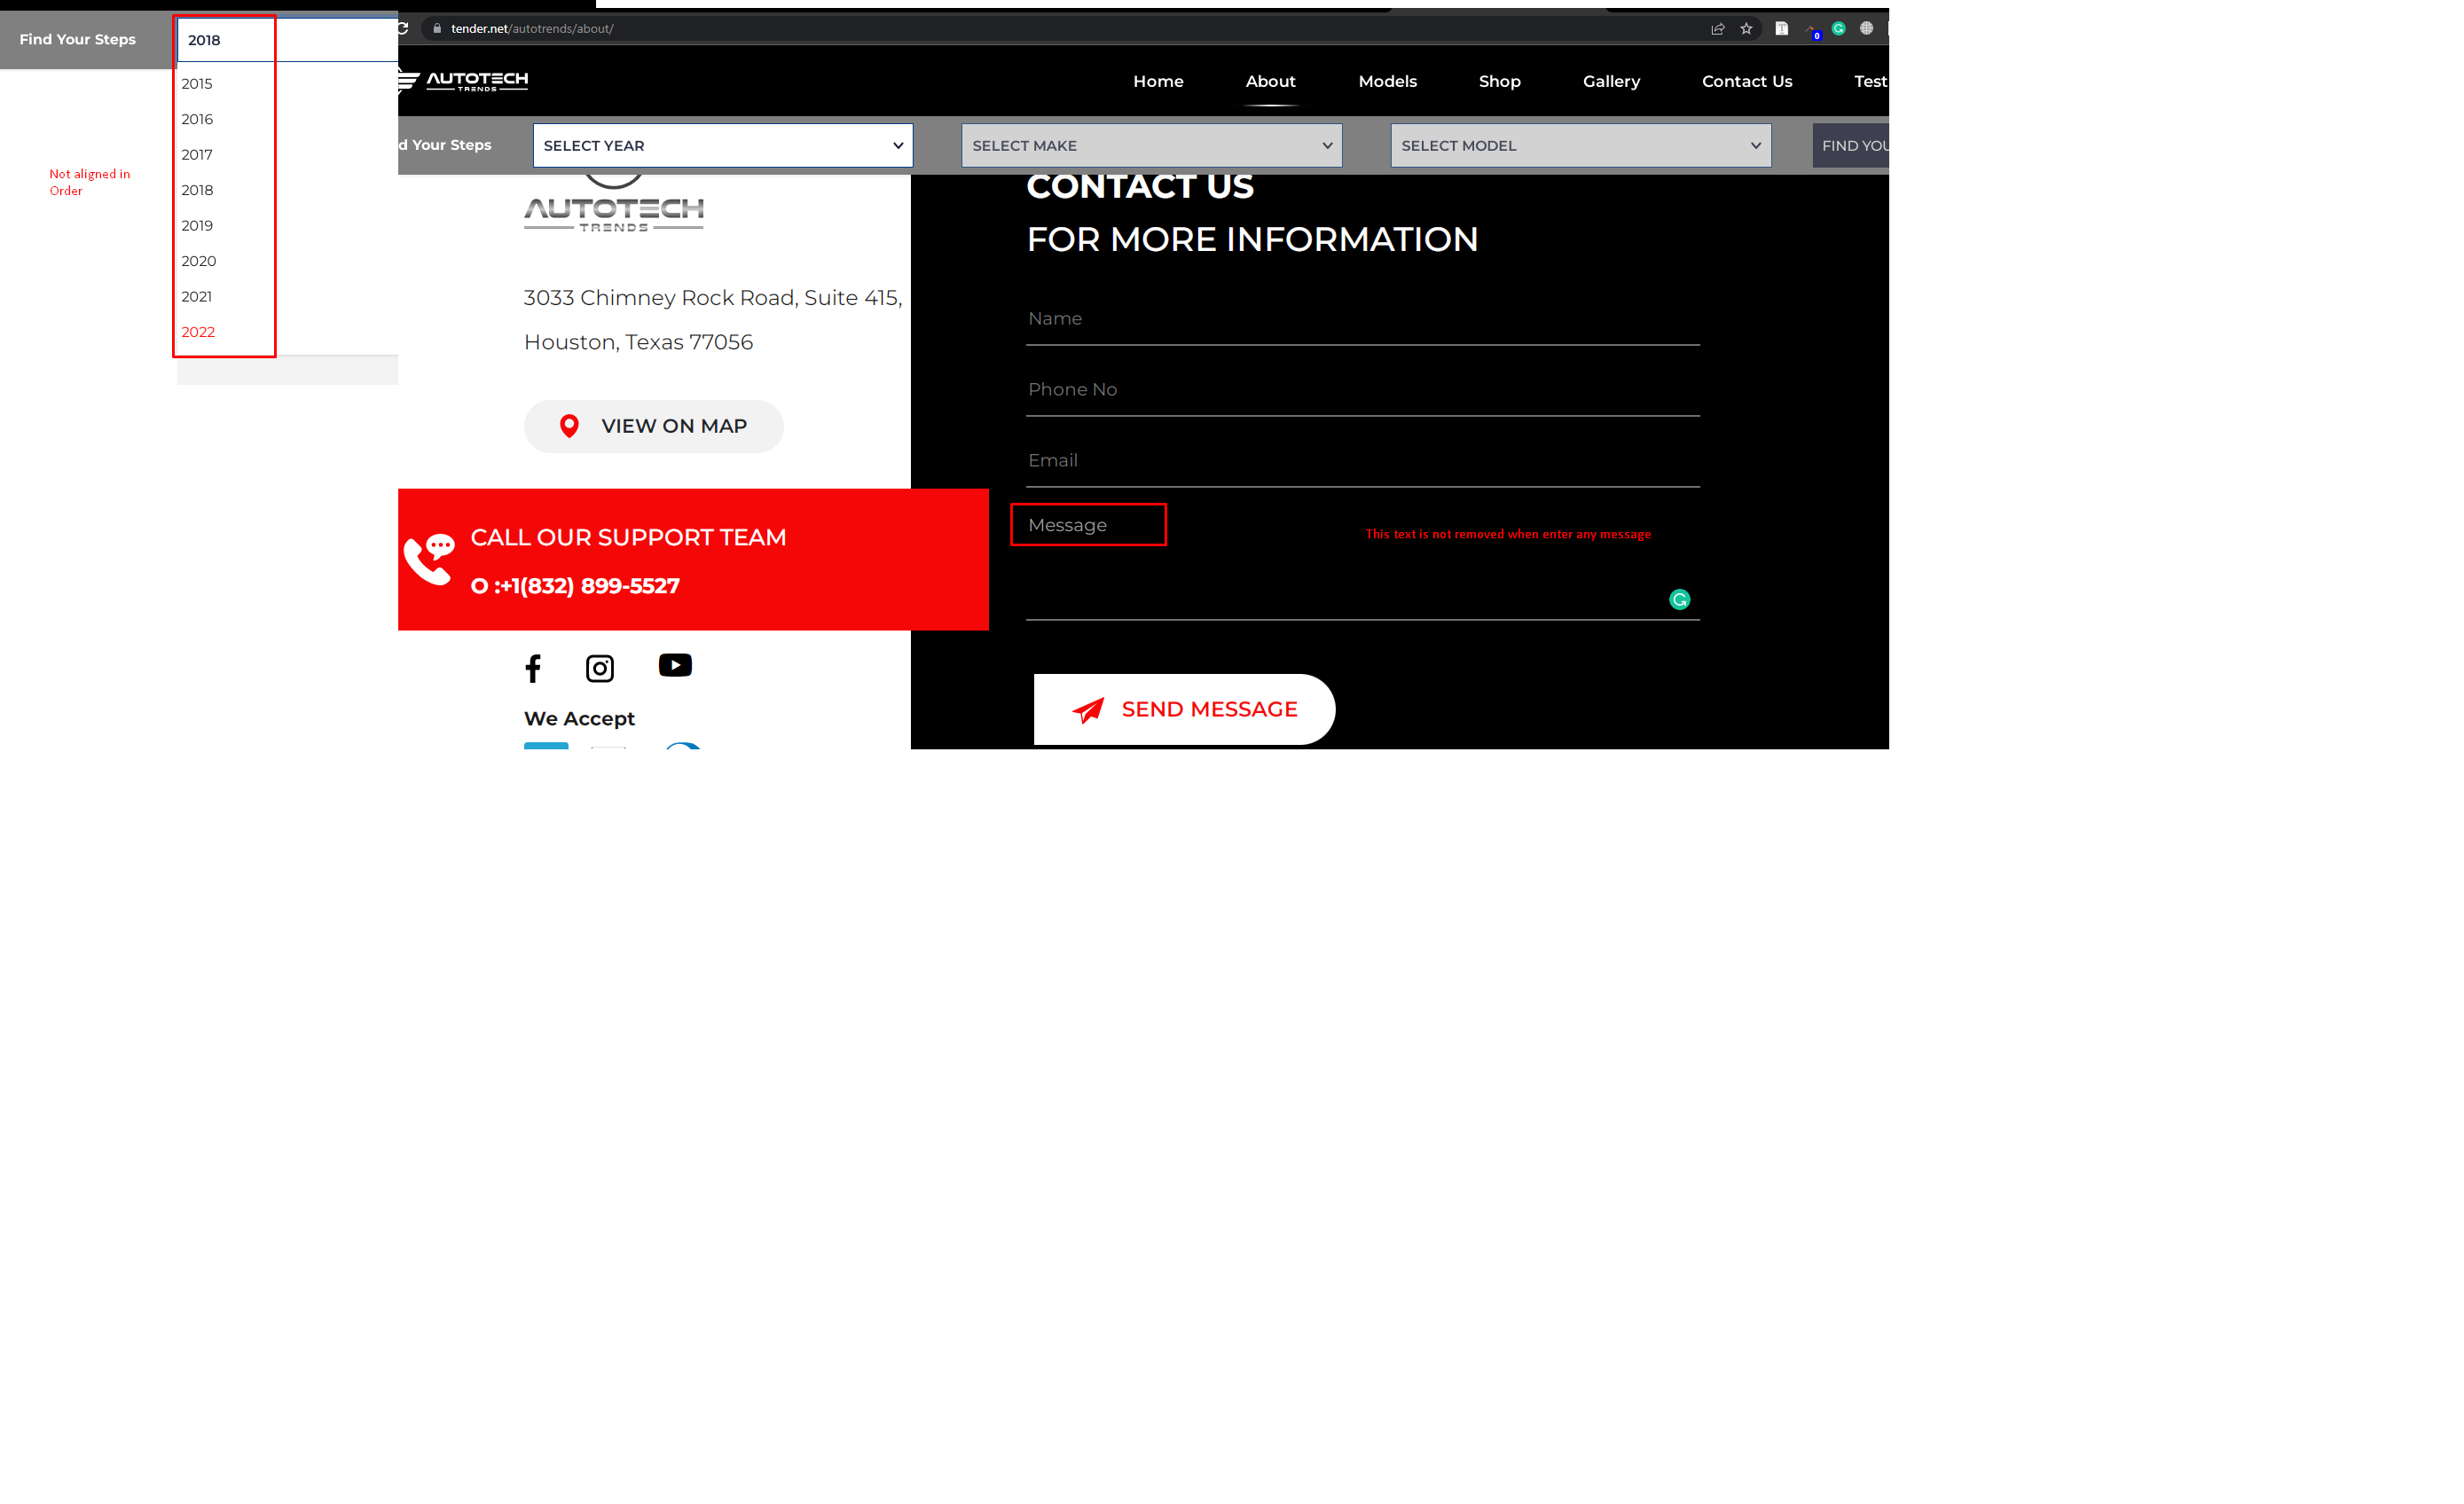Select 2019 from the year list
Viewport: 2464px width, 1504px height.
(x=197, y=226)
